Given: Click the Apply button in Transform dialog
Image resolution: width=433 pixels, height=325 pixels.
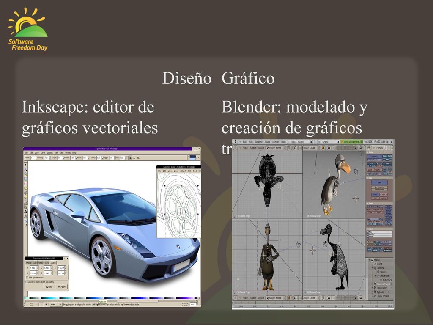Looking at the screenshot, I should tap(62, 287).
